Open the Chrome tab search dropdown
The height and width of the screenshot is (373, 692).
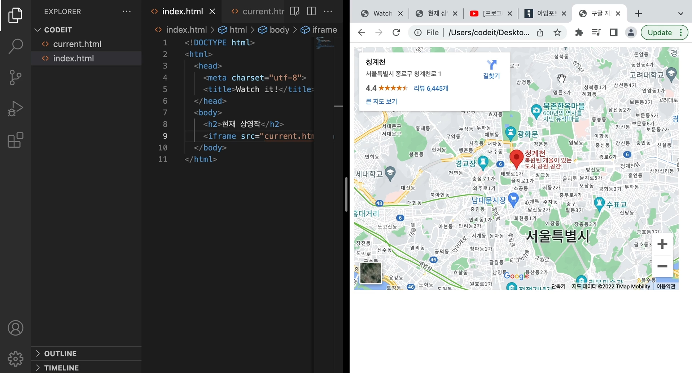[680, 14]
